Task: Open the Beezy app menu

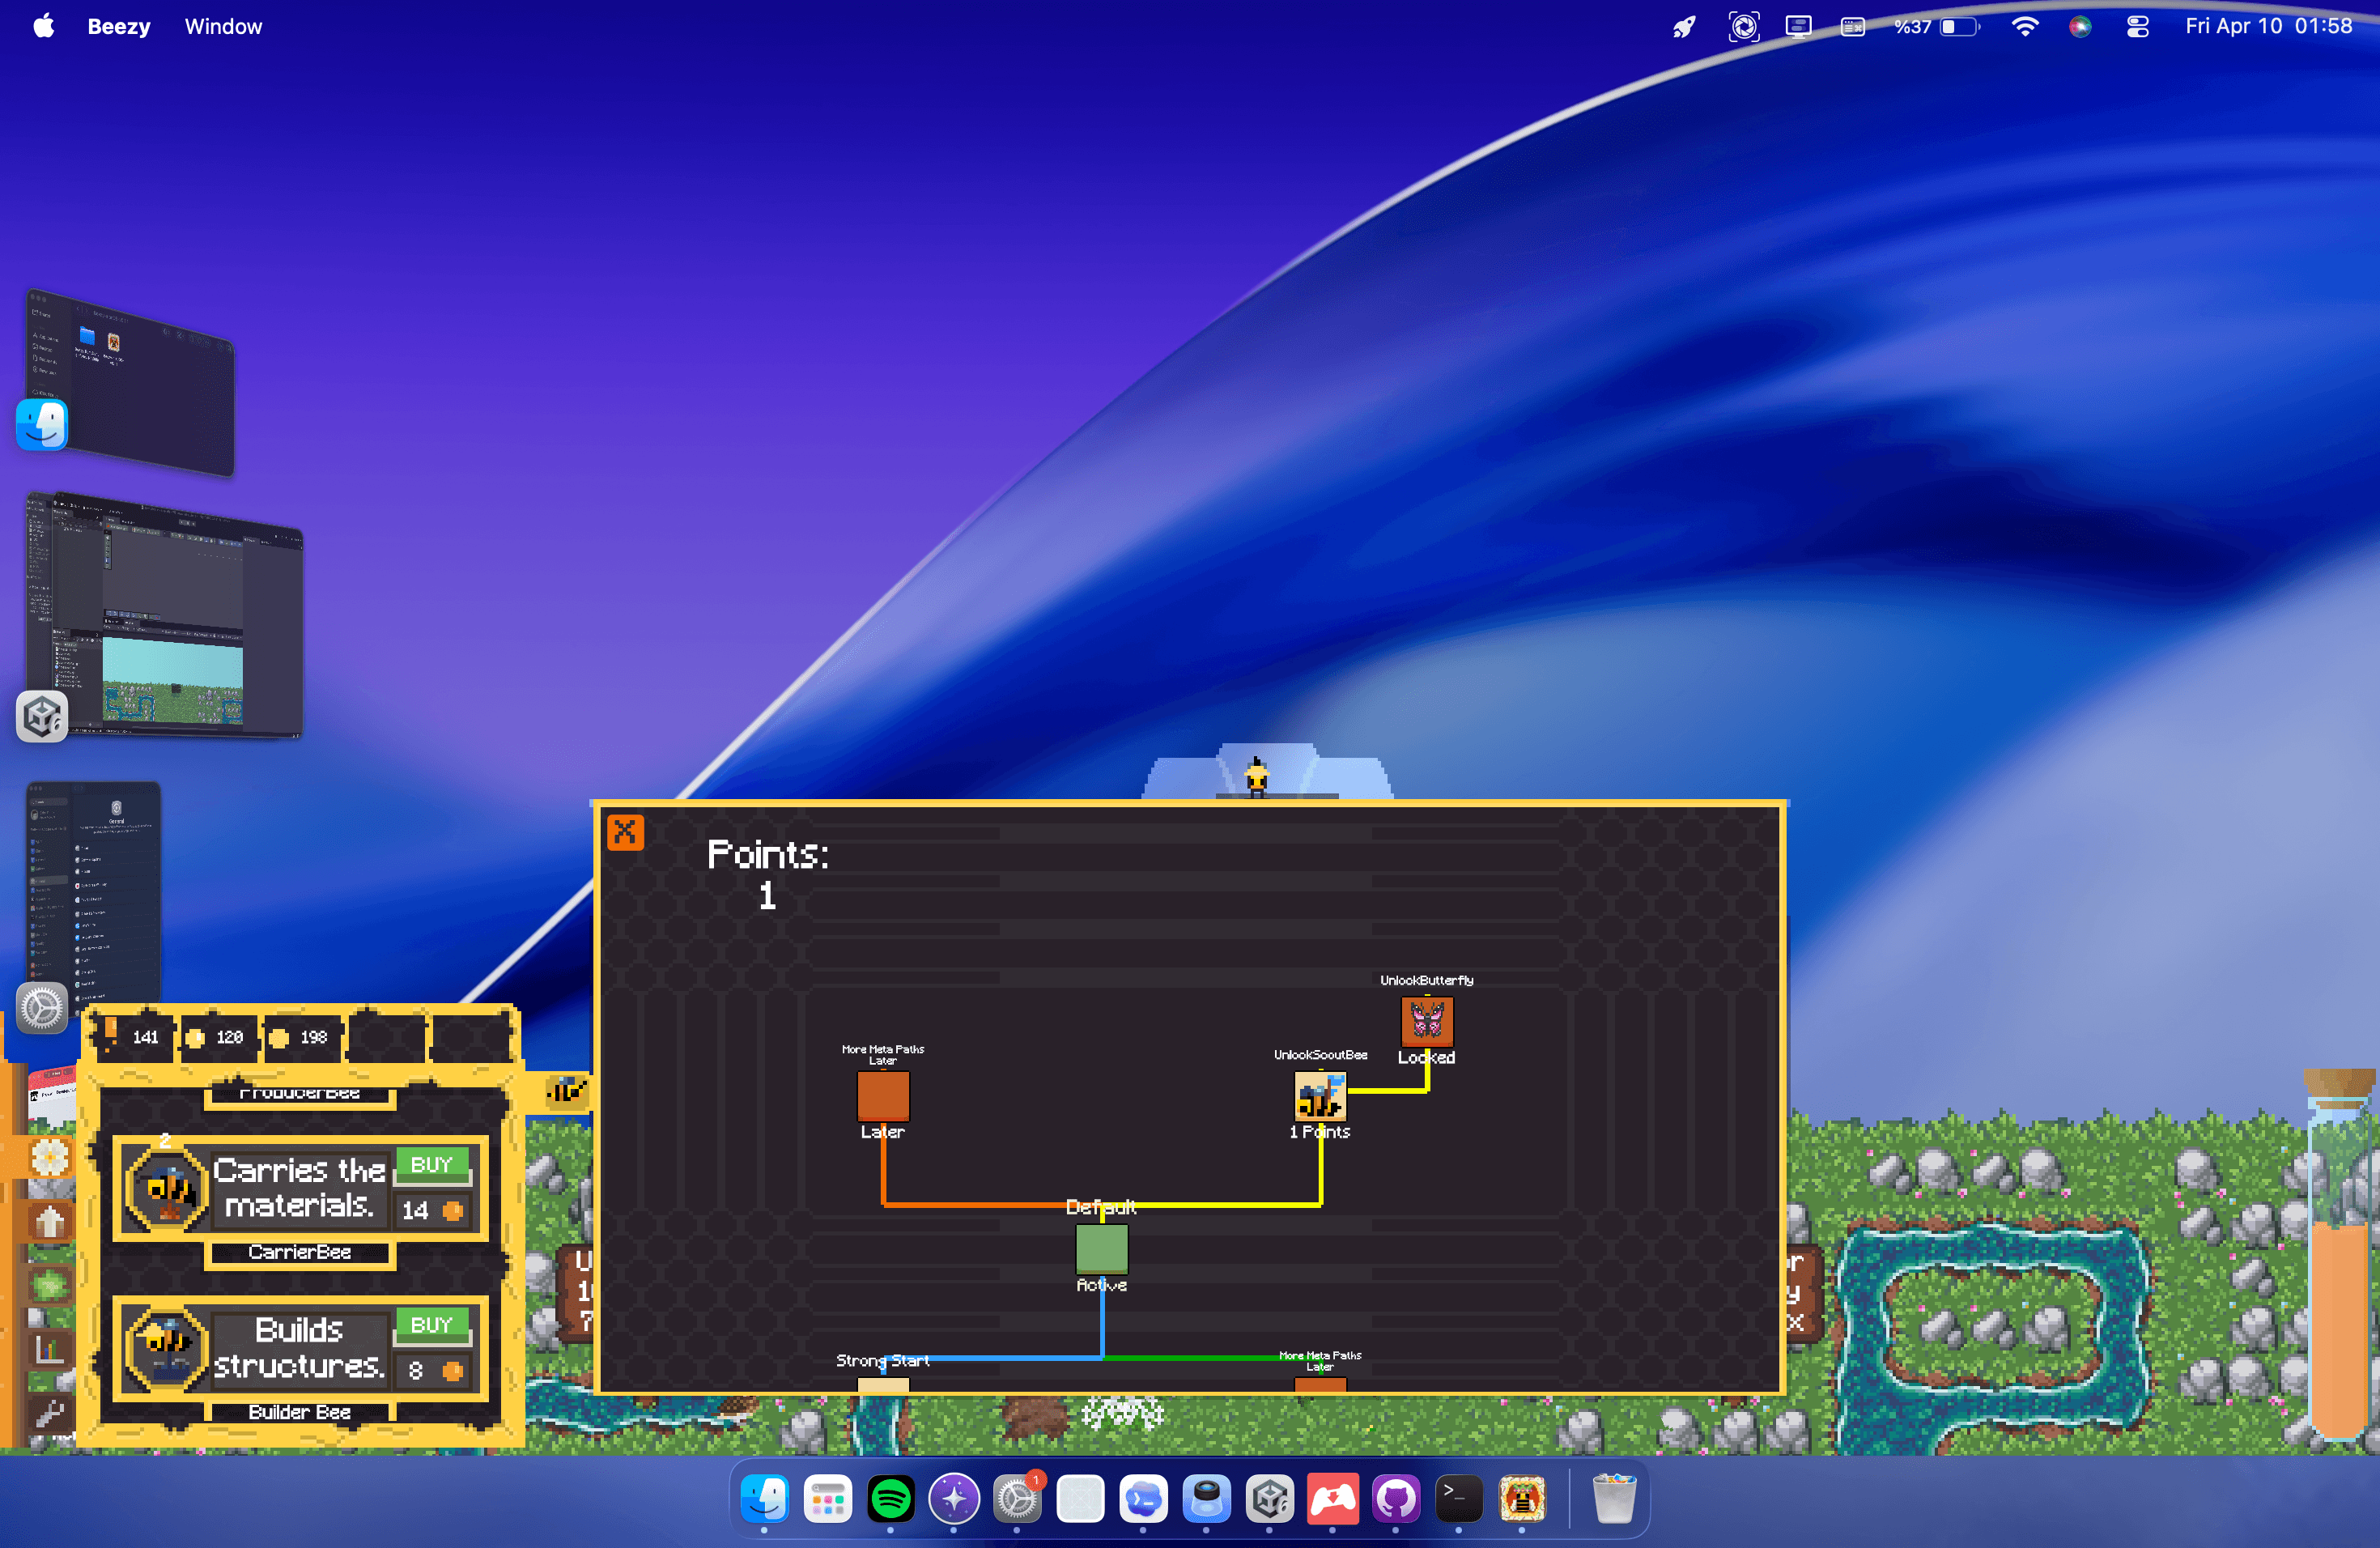Action: point(118,27)
